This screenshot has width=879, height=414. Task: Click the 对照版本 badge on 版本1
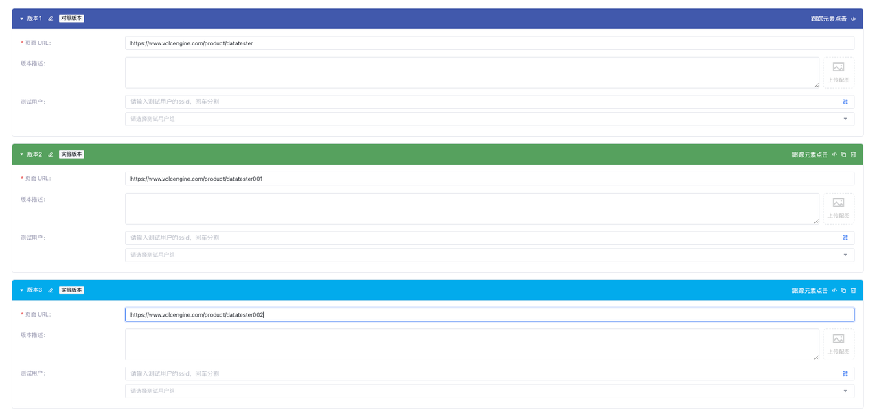71,19
